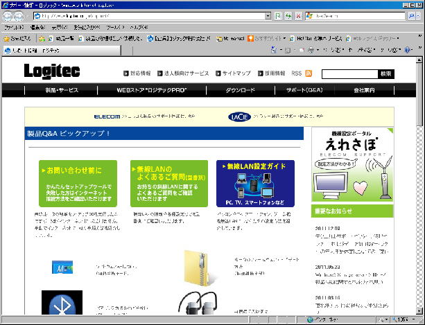Click the Logitec site search text field

(x=350, y=74)
